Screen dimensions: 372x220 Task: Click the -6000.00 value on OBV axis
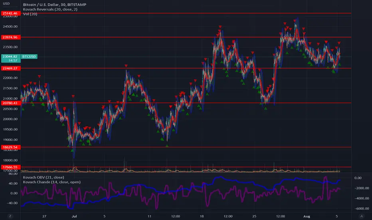[362, 208]
